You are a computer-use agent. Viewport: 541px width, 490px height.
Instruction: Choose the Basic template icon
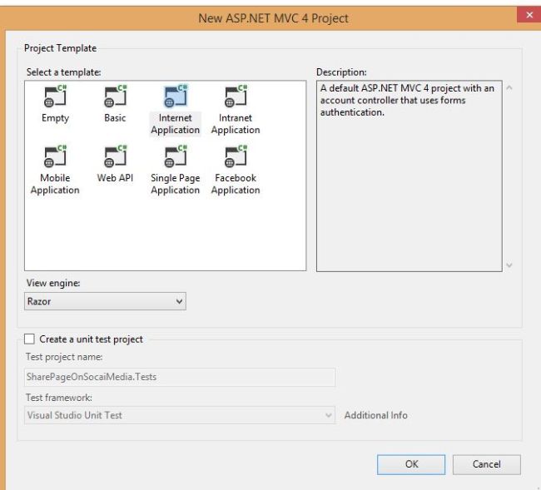[x=115, y=97]
